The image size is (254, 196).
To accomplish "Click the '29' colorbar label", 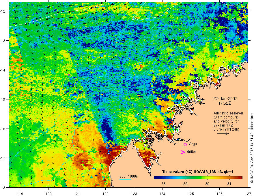I will pyautogui.click(x=186, y=184).
